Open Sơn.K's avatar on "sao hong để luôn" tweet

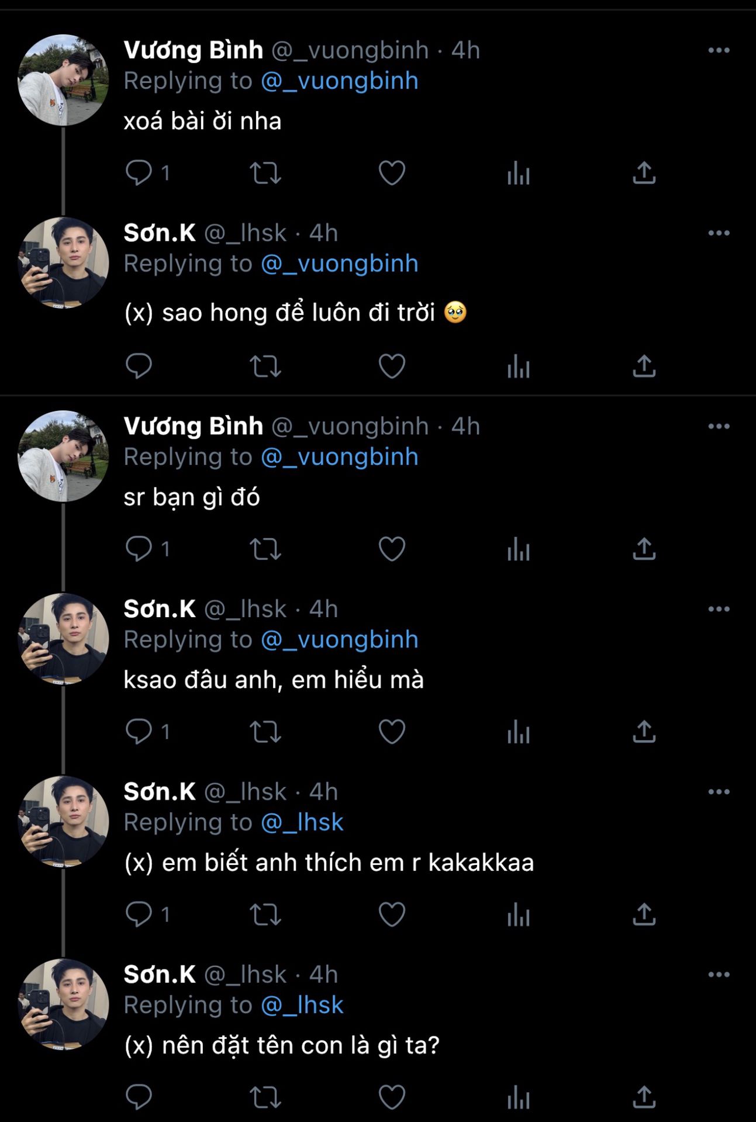coord(63,263)
